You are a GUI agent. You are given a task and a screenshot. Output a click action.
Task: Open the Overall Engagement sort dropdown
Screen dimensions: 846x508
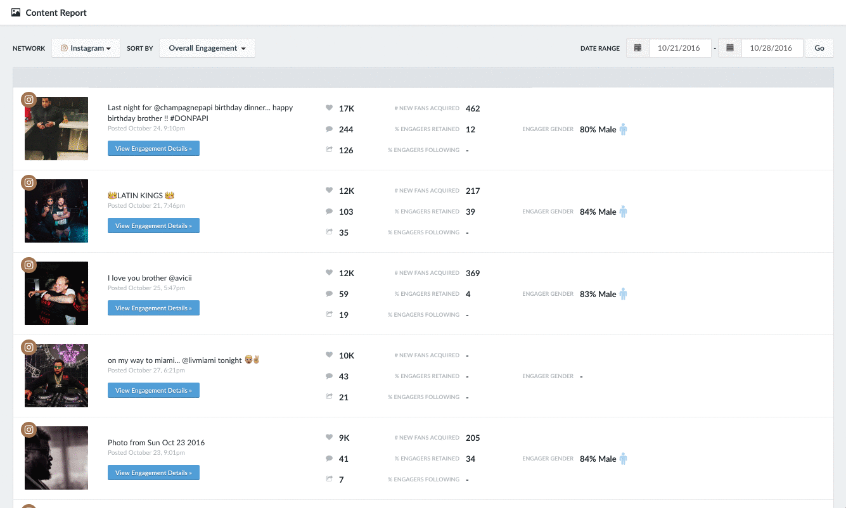207,48
